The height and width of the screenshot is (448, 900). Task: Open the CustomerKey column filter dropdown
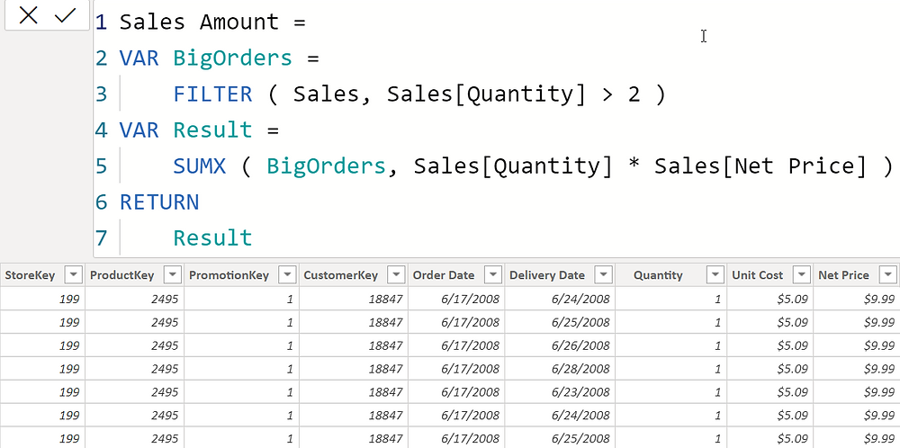pos(396,275)
